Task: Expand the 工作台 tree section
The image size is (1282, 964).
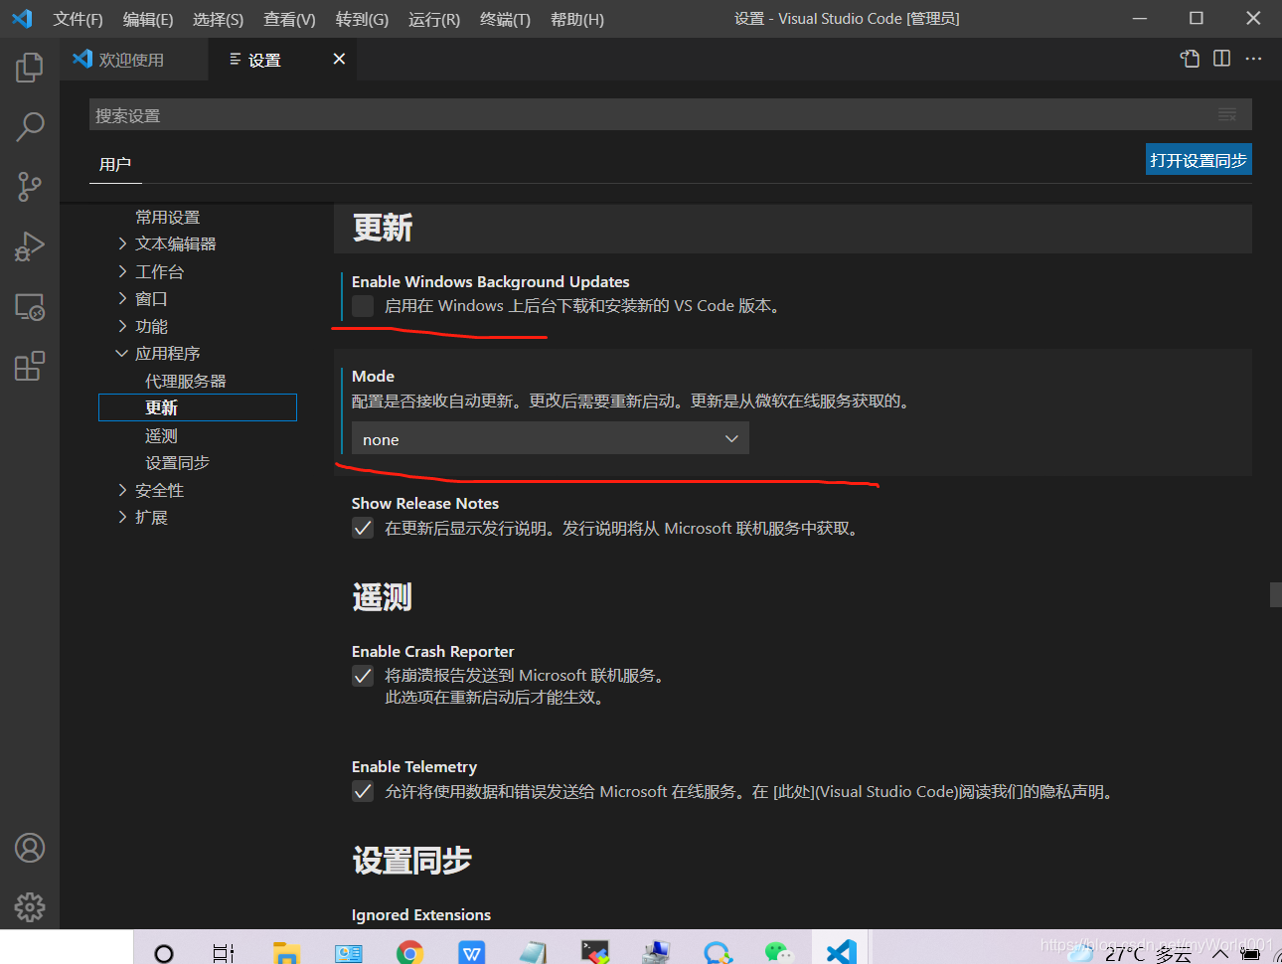Action: (122, 271)
